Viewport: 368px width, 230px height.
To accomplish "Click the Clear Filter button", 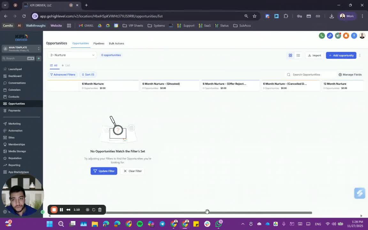I will [x=133, y=171].
